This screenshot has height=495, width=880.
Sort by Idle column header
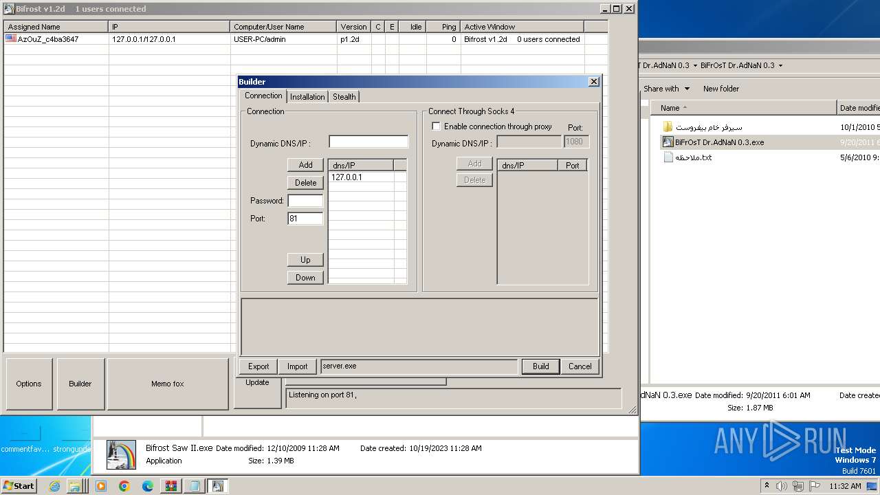412,27
